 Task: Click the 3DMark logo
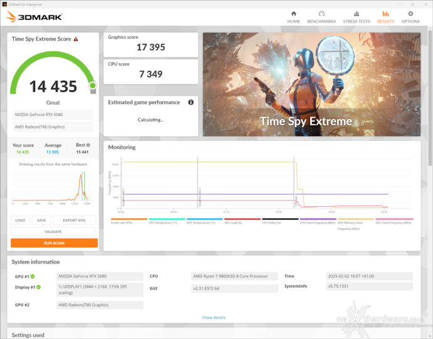pos(34,17)
